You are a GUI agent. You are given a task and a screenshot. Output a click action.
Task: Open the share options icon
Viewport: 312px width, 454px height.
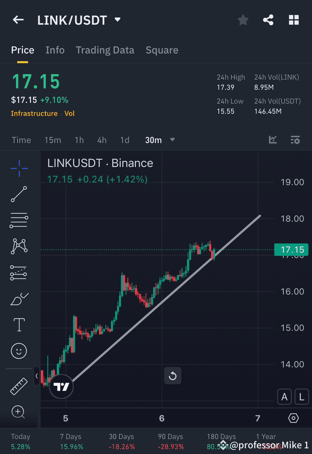point(268,20)
